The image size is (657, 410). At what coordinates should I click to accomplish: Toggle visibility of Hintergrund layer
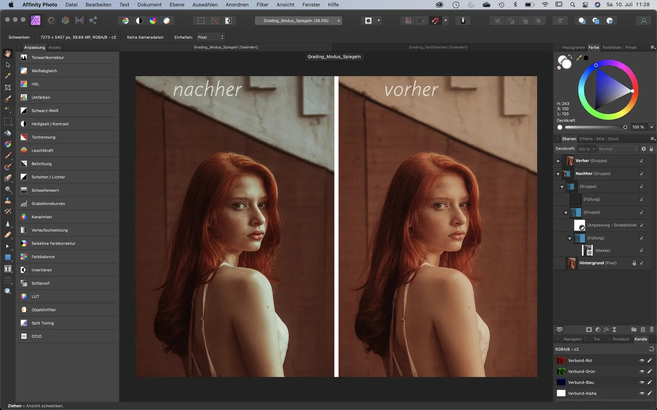pos(642,263)
